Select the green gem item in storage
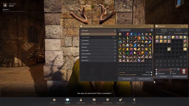The image size is (189, 106). 128,53
